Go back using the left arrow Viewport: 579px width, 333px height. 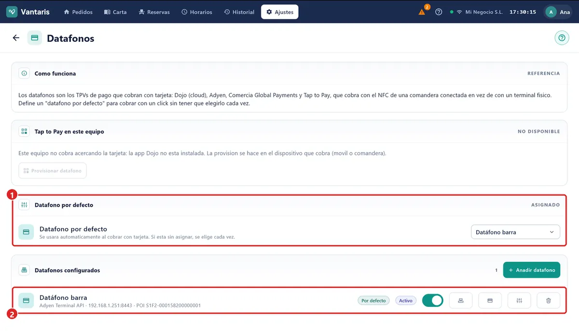pyautogui.click(x=16, y=38)
